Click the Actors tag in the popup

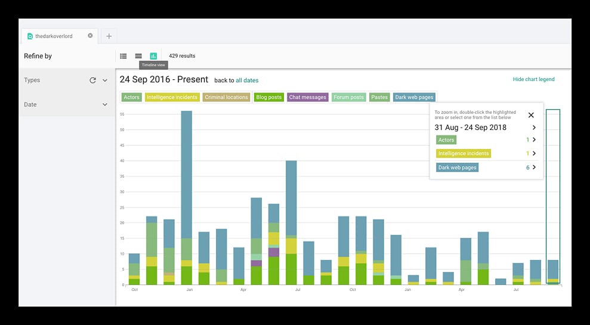tap(446, 140)
